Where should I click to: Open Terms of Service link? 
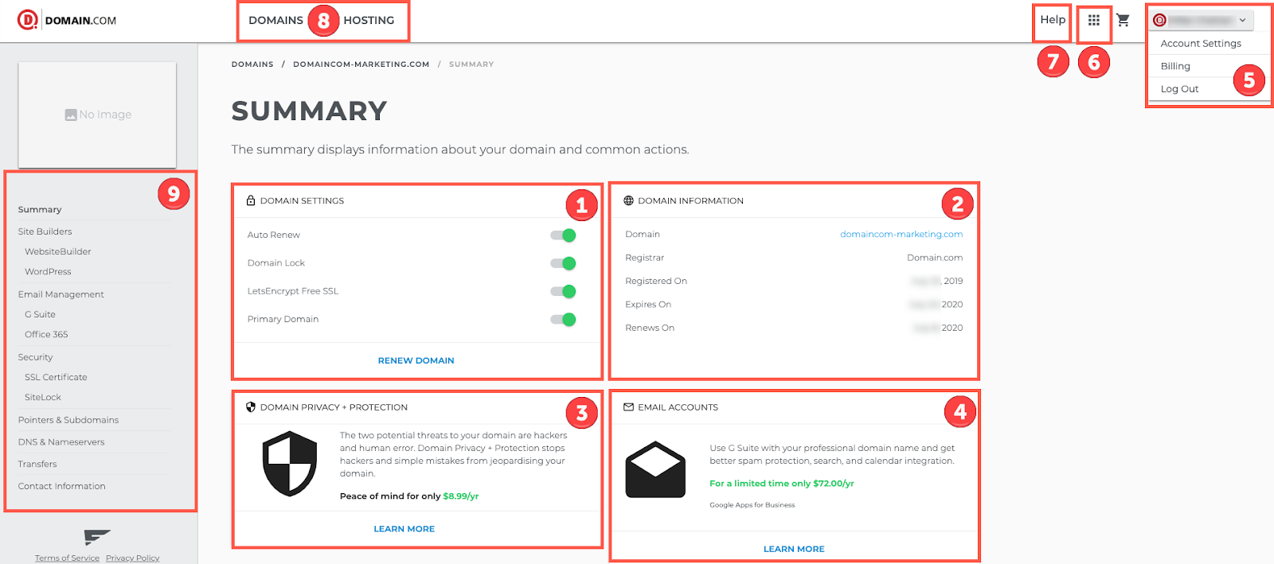(x=67, y=558)
